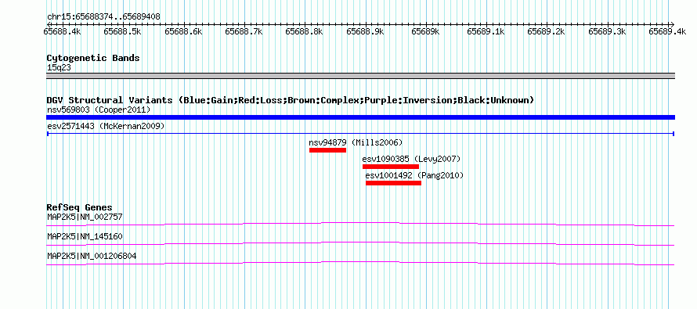Viewport: 697px width, 309px height.
Task: Click the 65688.4k ruler tick label
Action: [x=62, y=31]
